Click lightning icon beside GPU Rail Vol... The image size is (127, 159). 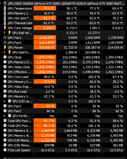tap(9, 33)
